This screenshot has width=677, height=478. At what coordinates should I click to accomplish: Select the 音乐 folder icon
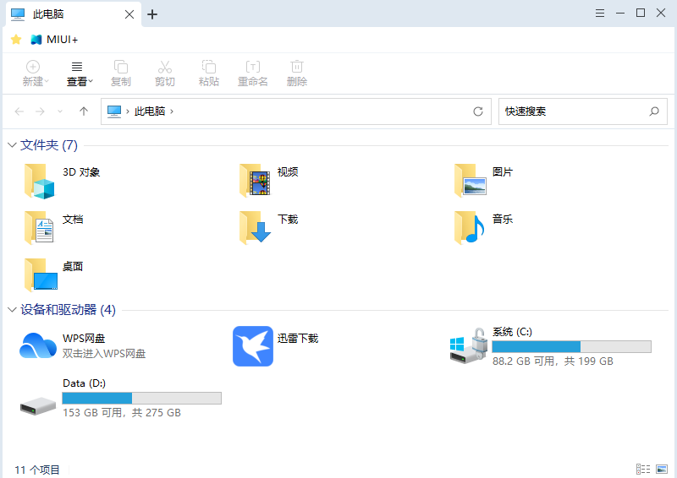[x=470, y=228]
